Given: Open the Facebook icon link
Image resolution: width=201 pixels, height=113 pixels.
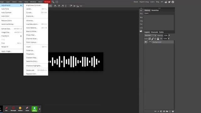Looking at the screenshot, I should 173,2.
